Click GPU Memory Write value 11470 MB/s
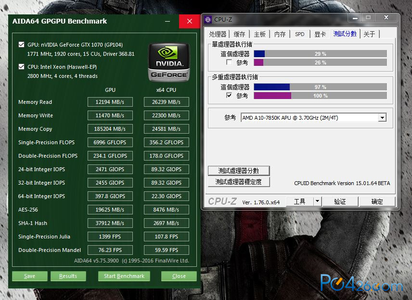 point(110,115)
